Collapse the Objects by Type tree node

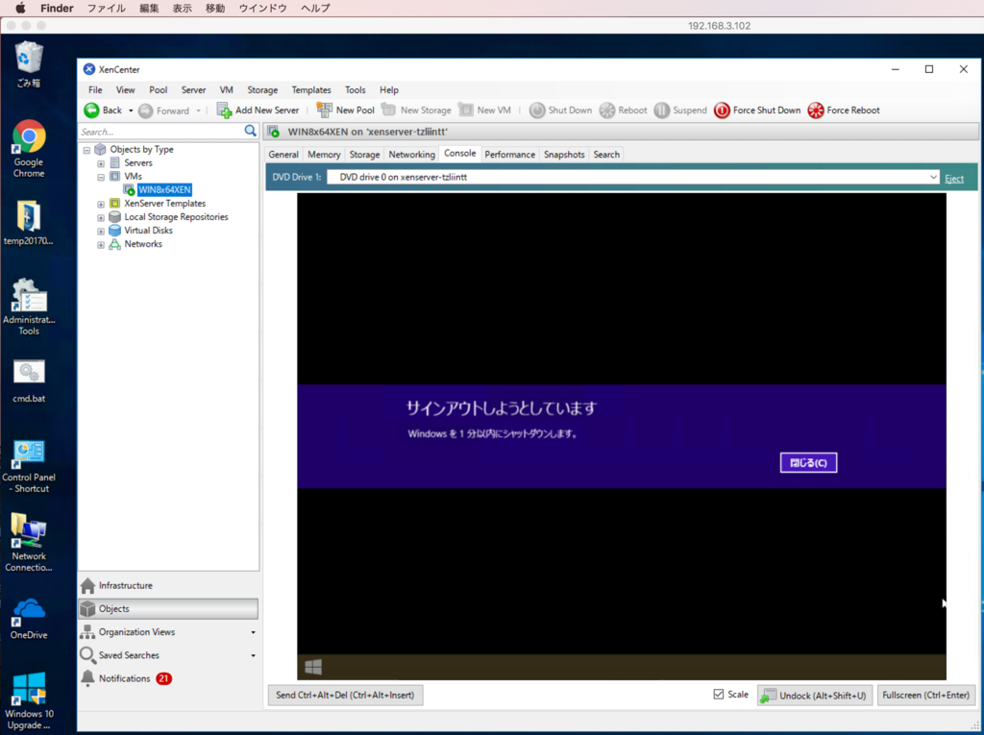pos(86,150)
